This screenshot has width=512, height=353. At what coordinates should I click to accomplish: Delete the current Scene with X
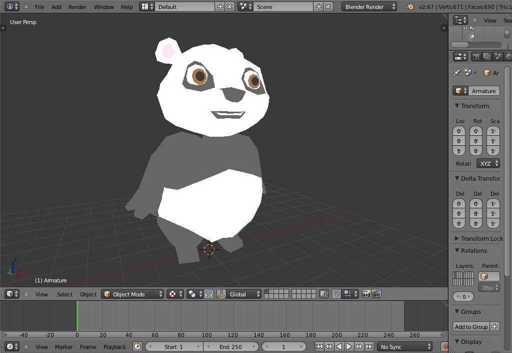coord(328,7)
